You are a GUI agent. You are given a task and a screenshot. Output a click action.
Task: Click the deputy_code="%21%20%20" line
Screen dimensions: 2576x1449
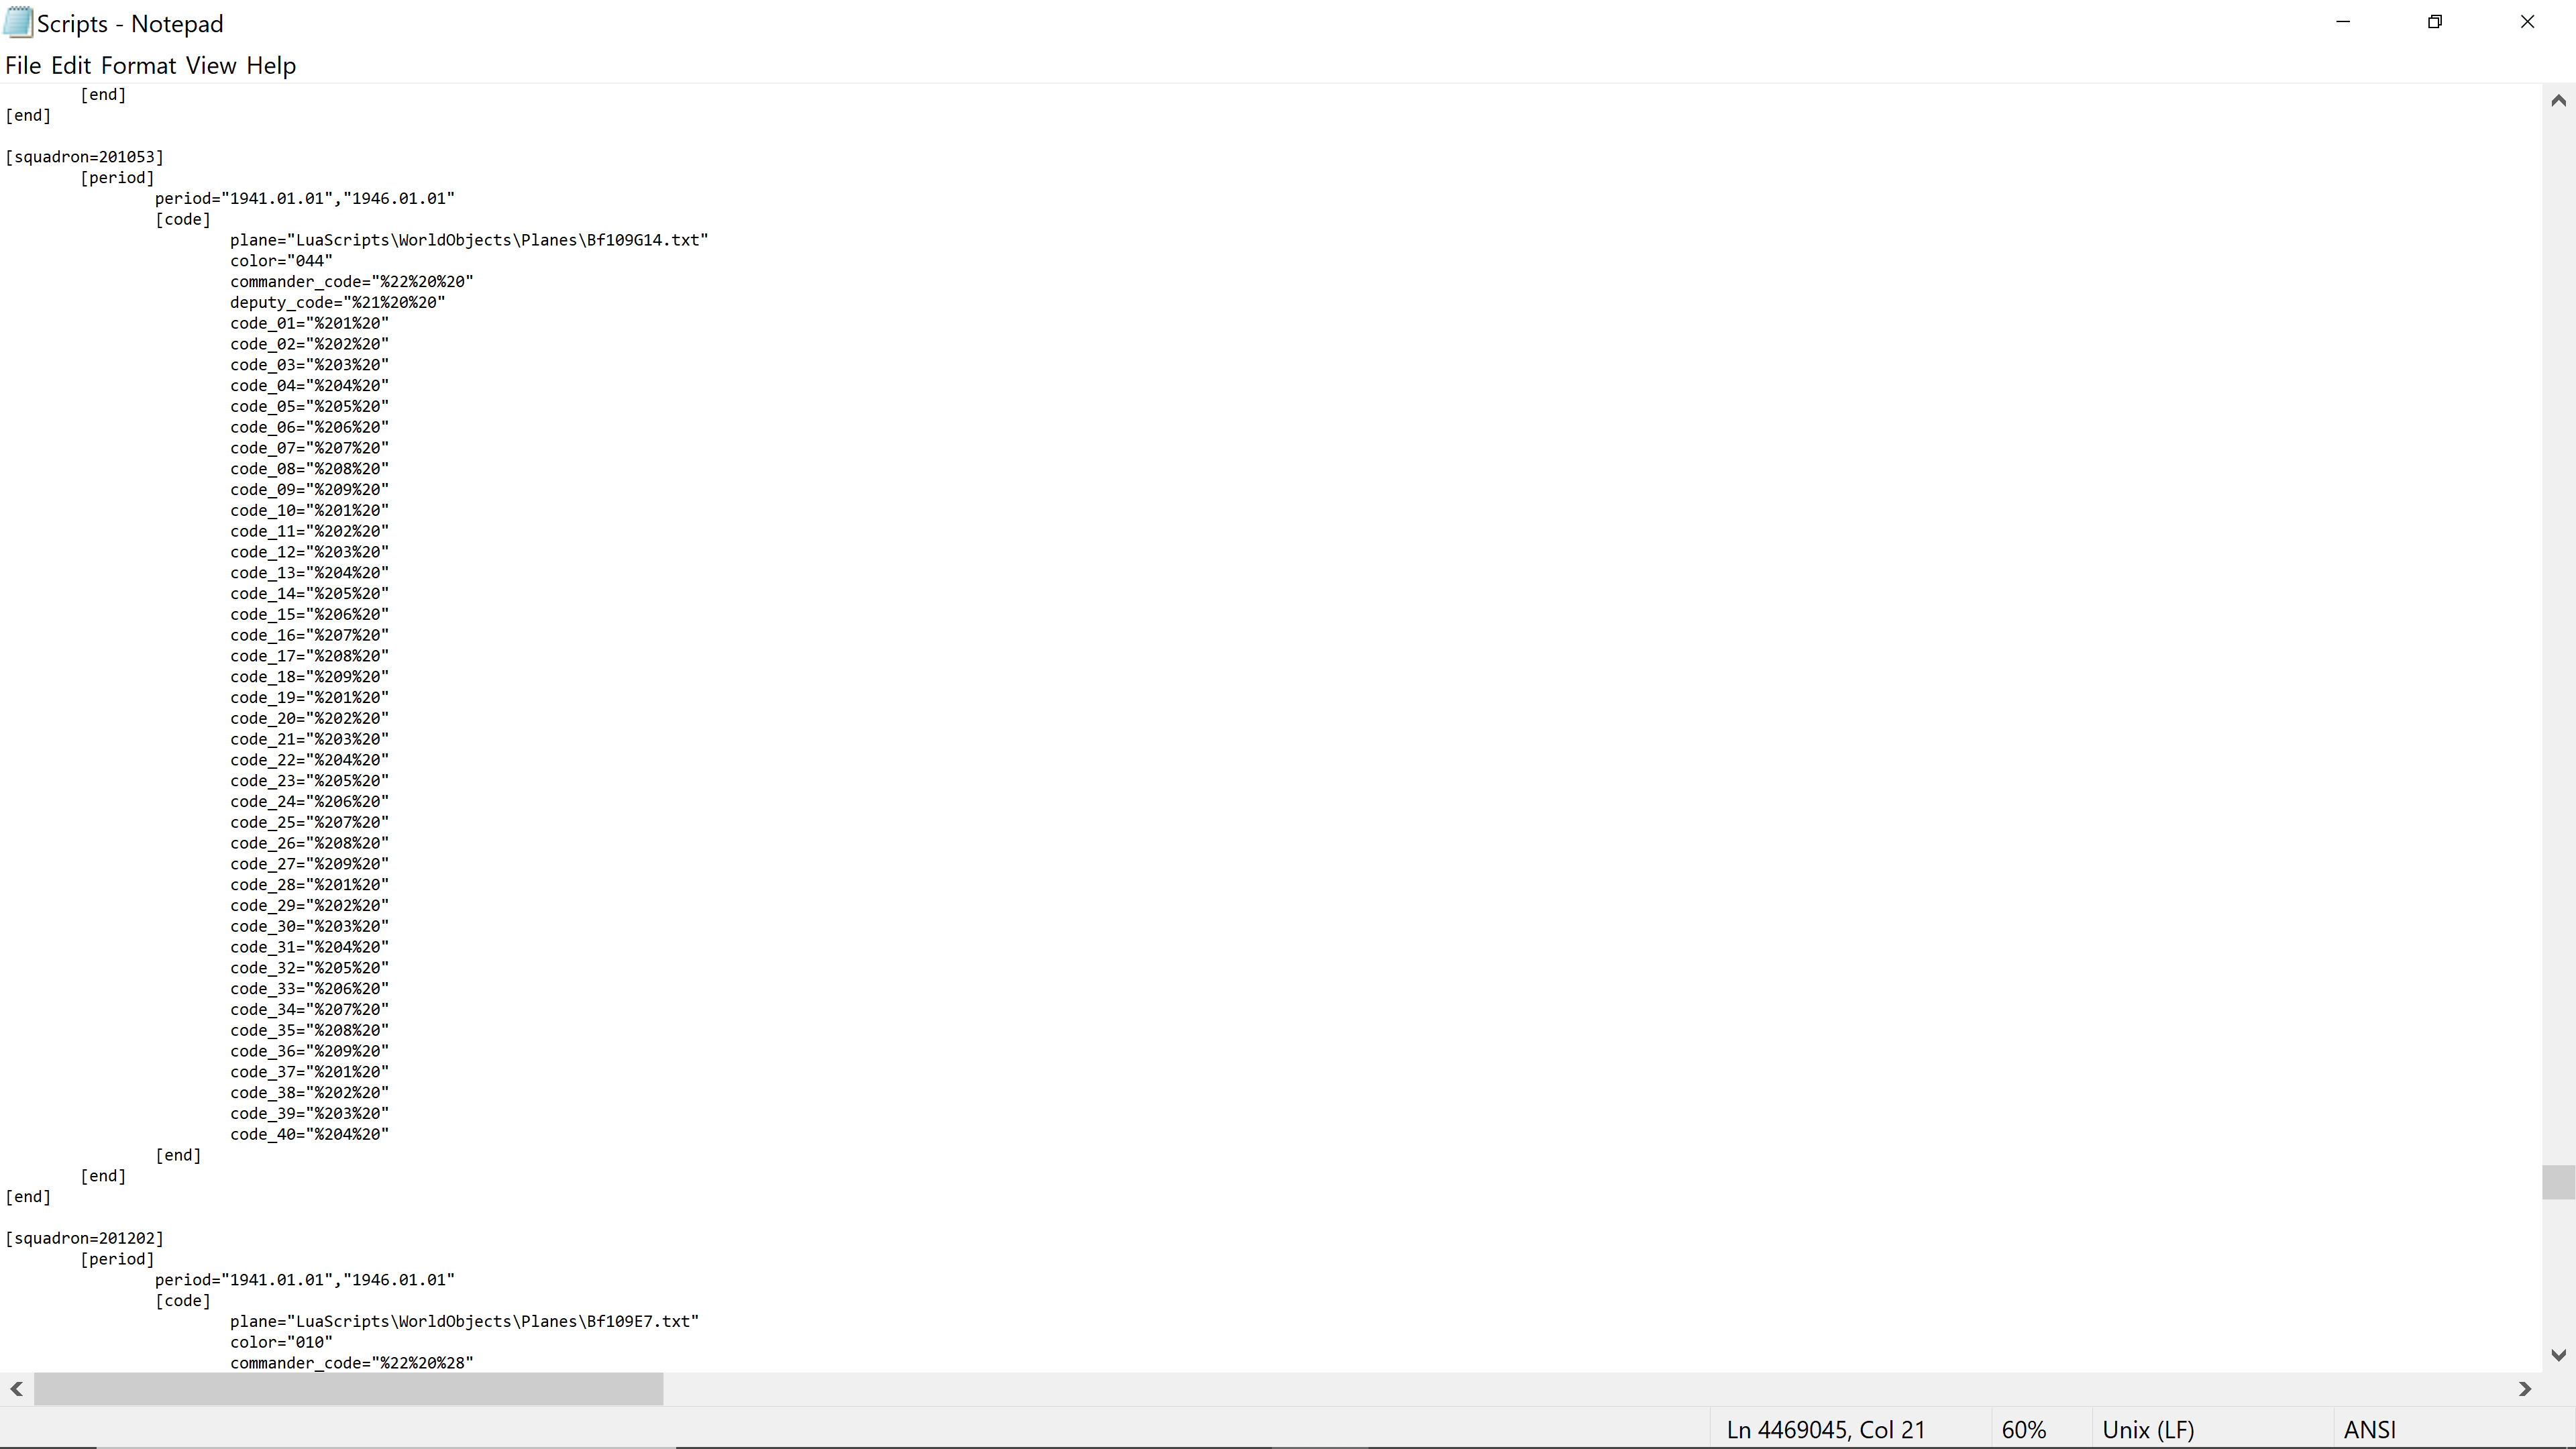(338, 302)
